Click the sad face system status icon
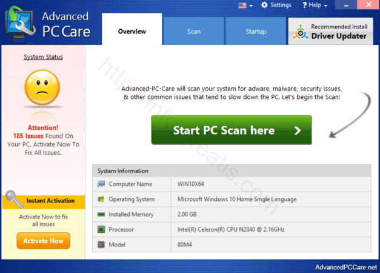 [x=42, y=89]
